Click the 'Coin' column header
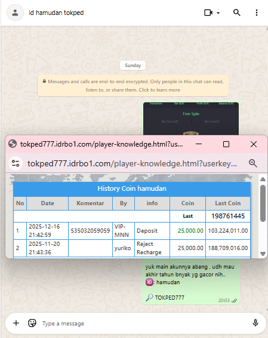Image resolution: width=268 pixels, height=338 pixels. coord(188,203)
